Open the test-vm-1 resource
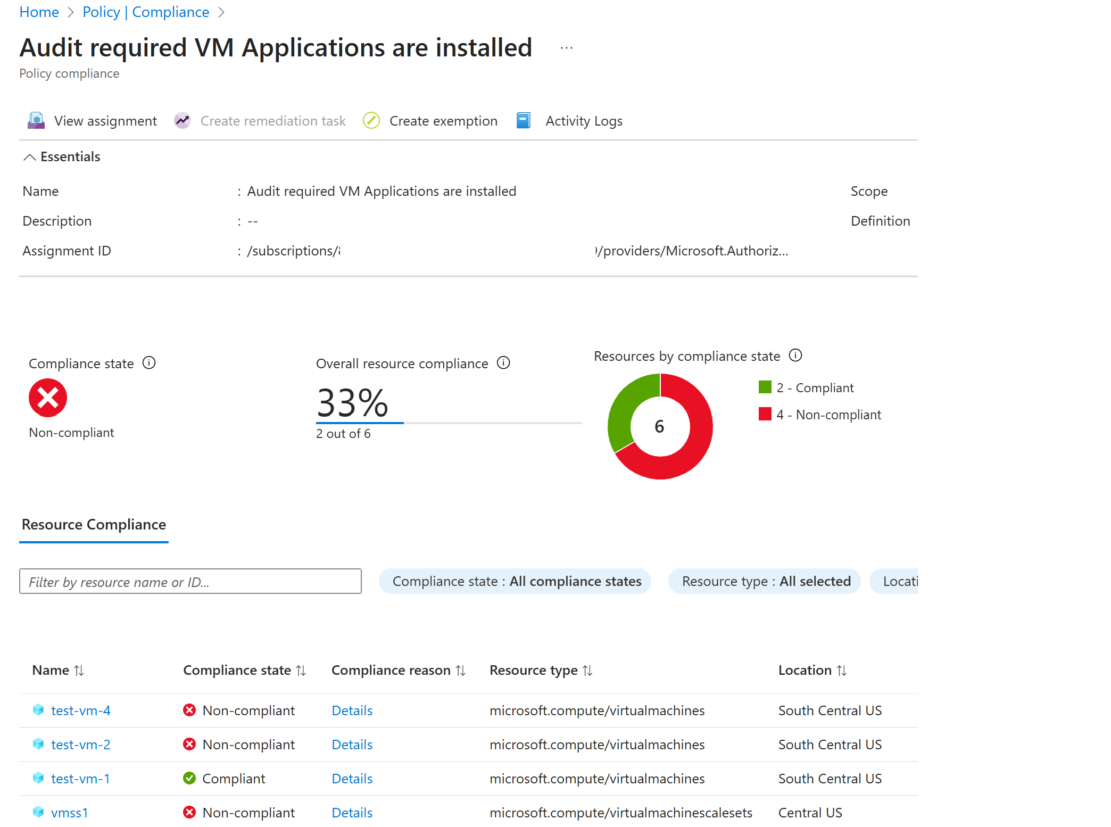Image resolution: width=1111 pixels, height=827 pixels. pos(80,778)
